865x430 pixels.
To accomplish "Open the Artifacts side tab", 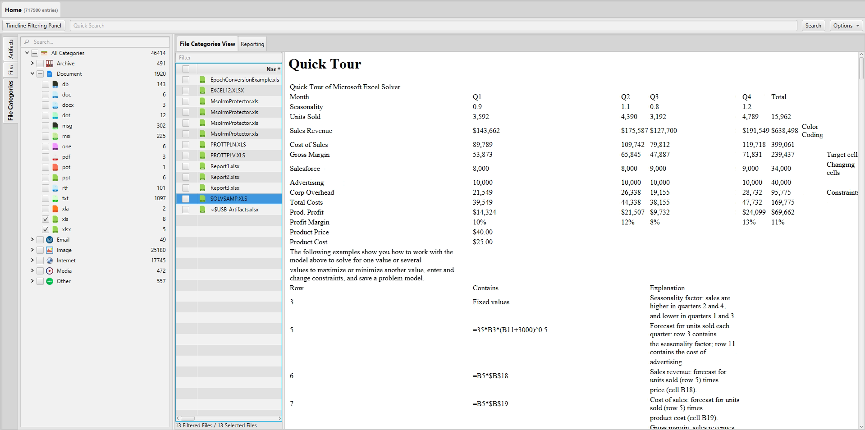I will coord(11,49).
